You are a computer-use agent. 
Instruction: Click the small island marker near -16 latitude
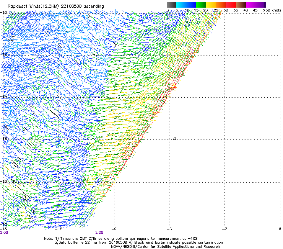click(174, 139)
